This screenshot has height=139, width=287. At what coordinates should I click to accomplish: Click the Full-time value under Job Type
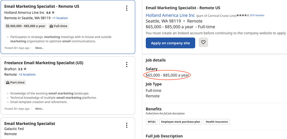(x=154, y=91)
